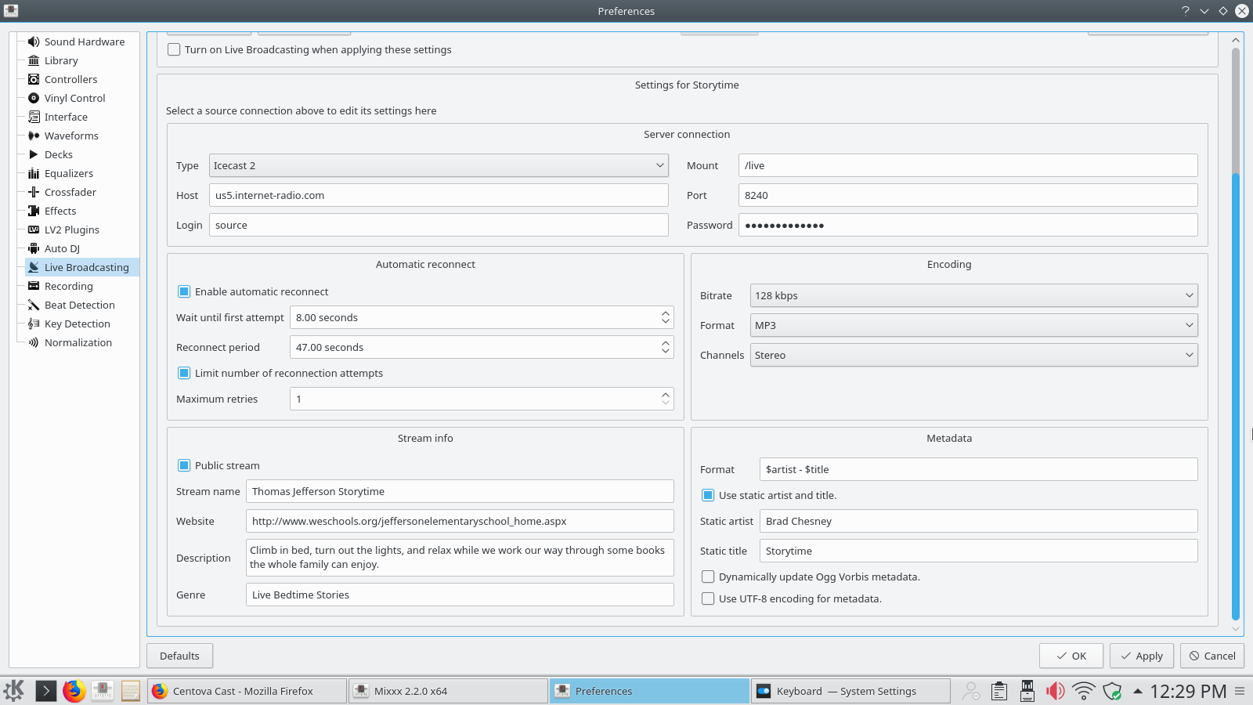The image size is (1253, 705).
Task: Click the Stream name input field
Action: tap(460, 491)
